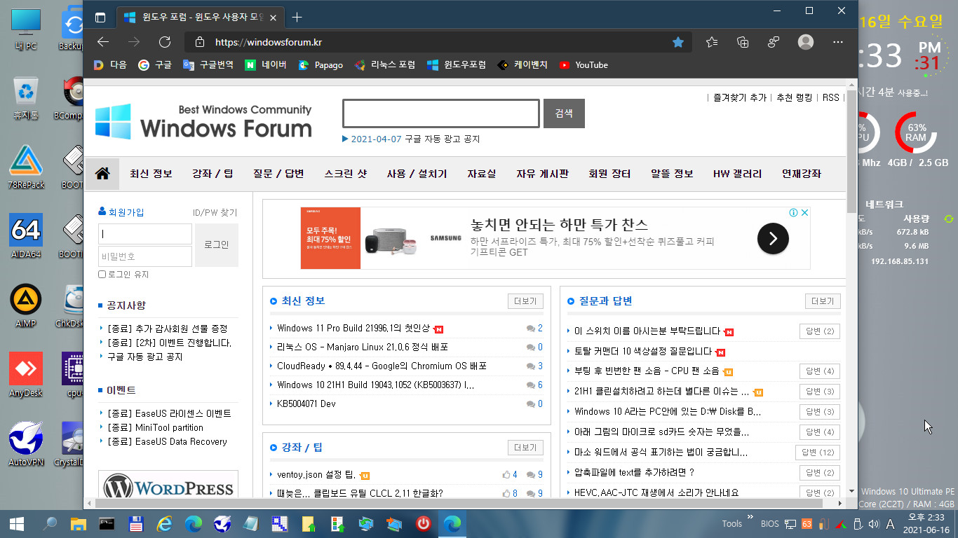Image resolution: width=958 pixels, height=538 pixels.
Task: Toggle the 로그인 유지 checkbox
Action: 102,275
